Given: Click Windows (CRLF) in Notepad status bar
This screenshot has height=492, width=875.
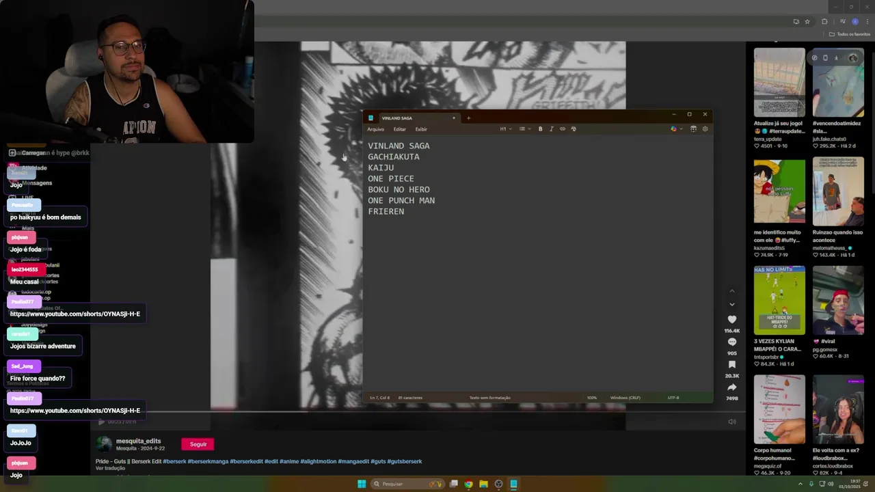Looking at the screenshot, I should click(x=625, y=398).
